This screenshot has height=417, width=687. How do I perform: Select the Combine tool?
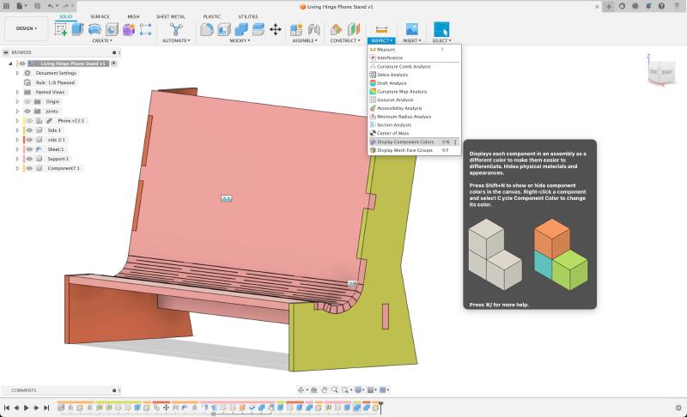241,29
